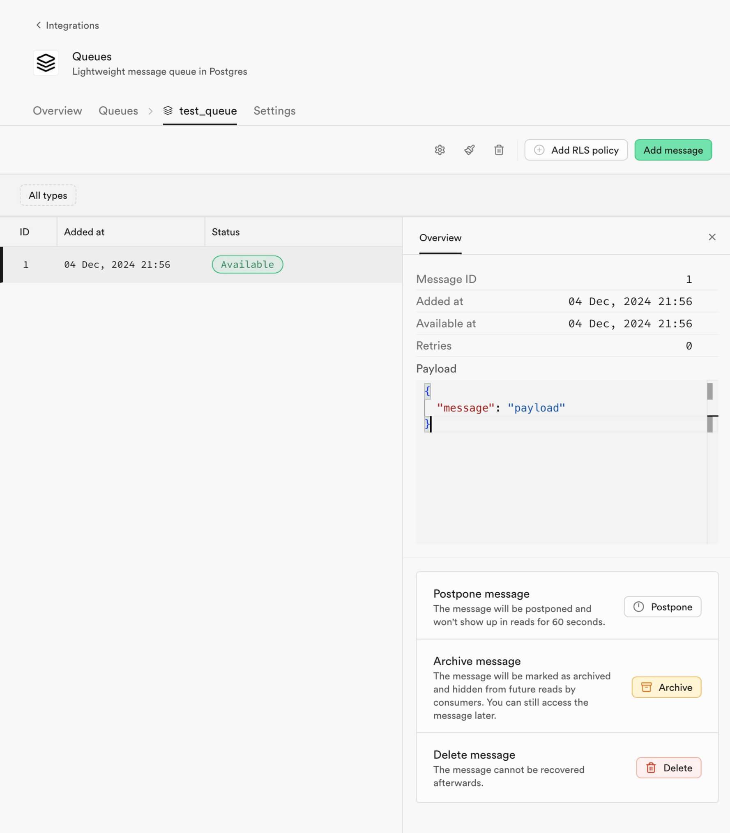Open the All types filter
This screenshot has height=833, width=730.
[x=48, y=195]
